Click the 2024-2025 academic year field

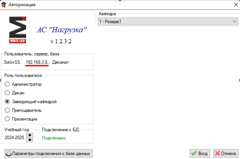tap(14, 137)
